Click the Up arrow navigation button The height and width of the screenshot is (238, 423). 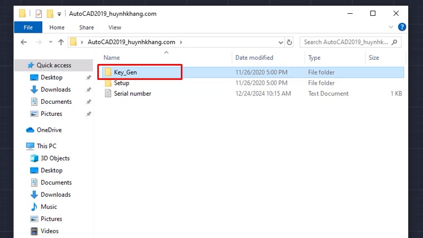pyautogui.click(x=61, y=42)
